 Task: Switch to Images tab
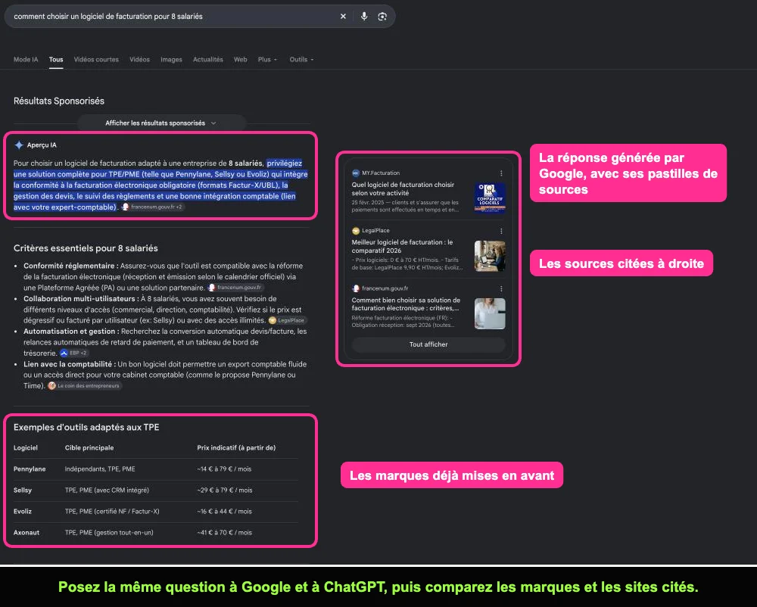(171, 59)
